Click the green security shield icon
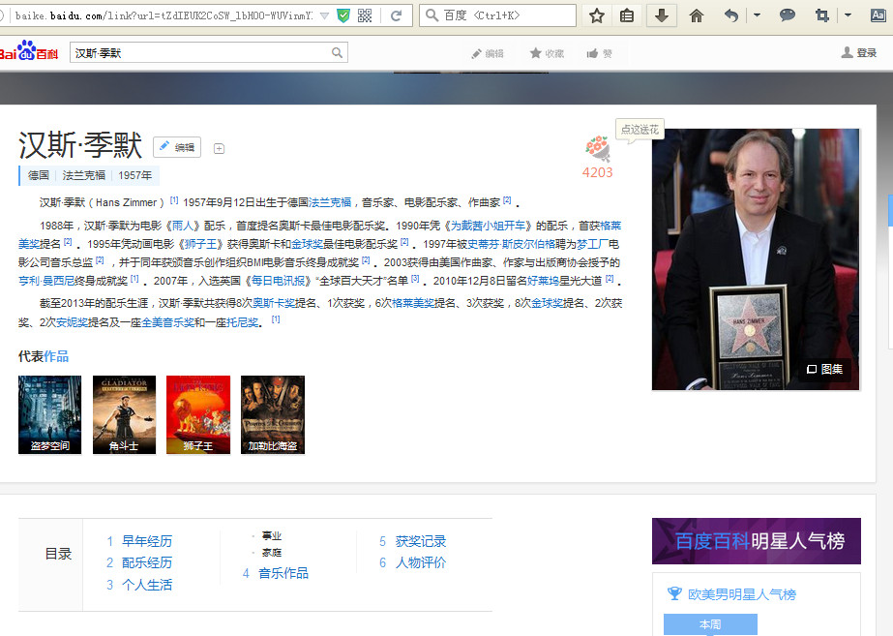The width and height of the screenshot is (893, 636). coord(343,15)
